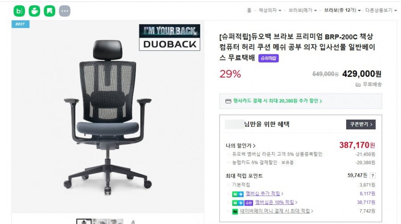
Task: Click the green Naver cafe cup icon
Action: coord(34,11)
